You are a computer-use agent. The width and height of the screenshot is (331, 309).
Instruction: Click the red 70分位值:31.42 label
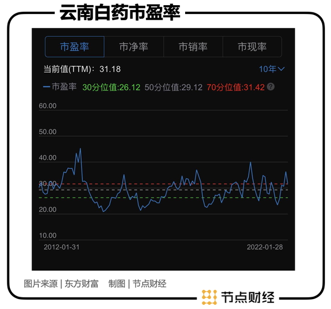236,87
